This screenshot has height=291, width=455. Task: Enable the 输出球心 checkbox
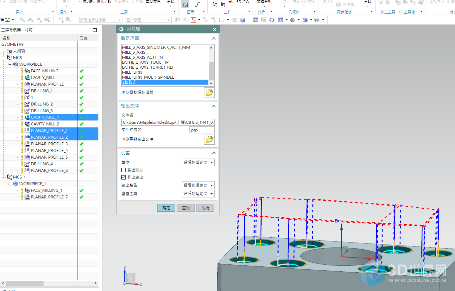coord(124,170)
